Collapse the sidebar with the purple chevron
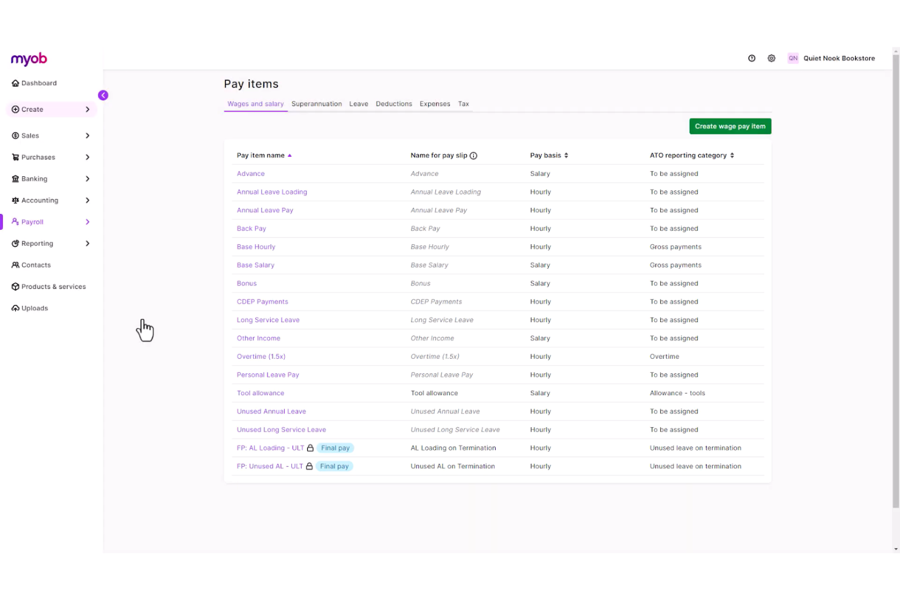This screenshot has width=900, height=600. (103, 95)
